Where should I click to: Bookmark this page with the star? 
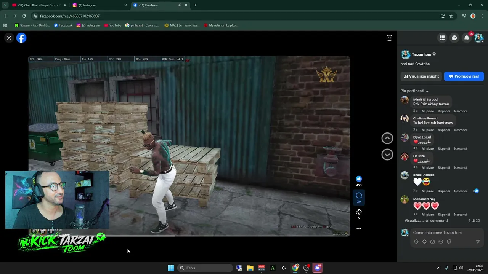pos(451,16)
